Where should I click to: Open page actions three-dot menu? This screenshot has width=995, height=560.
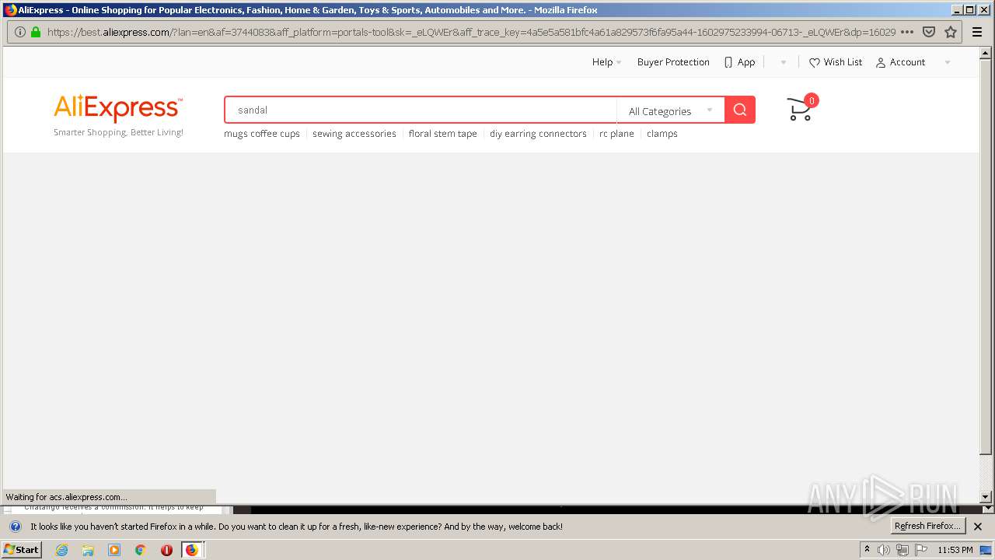[x=906, y=32]
